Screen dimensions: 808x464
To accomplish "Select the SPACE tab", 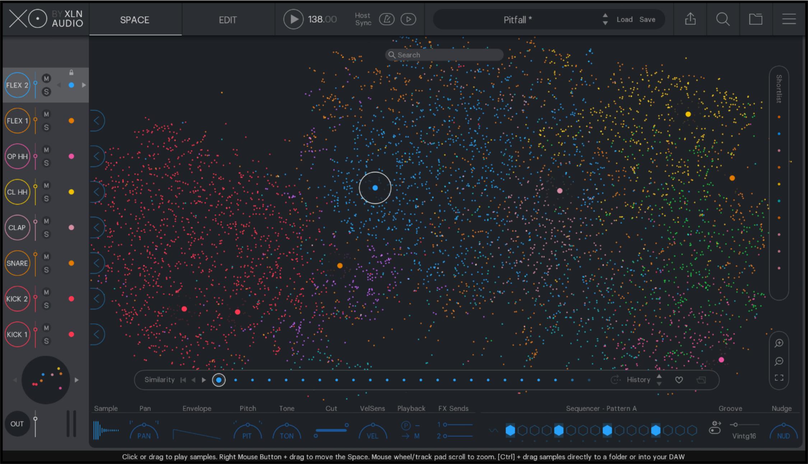I will 135,20.
